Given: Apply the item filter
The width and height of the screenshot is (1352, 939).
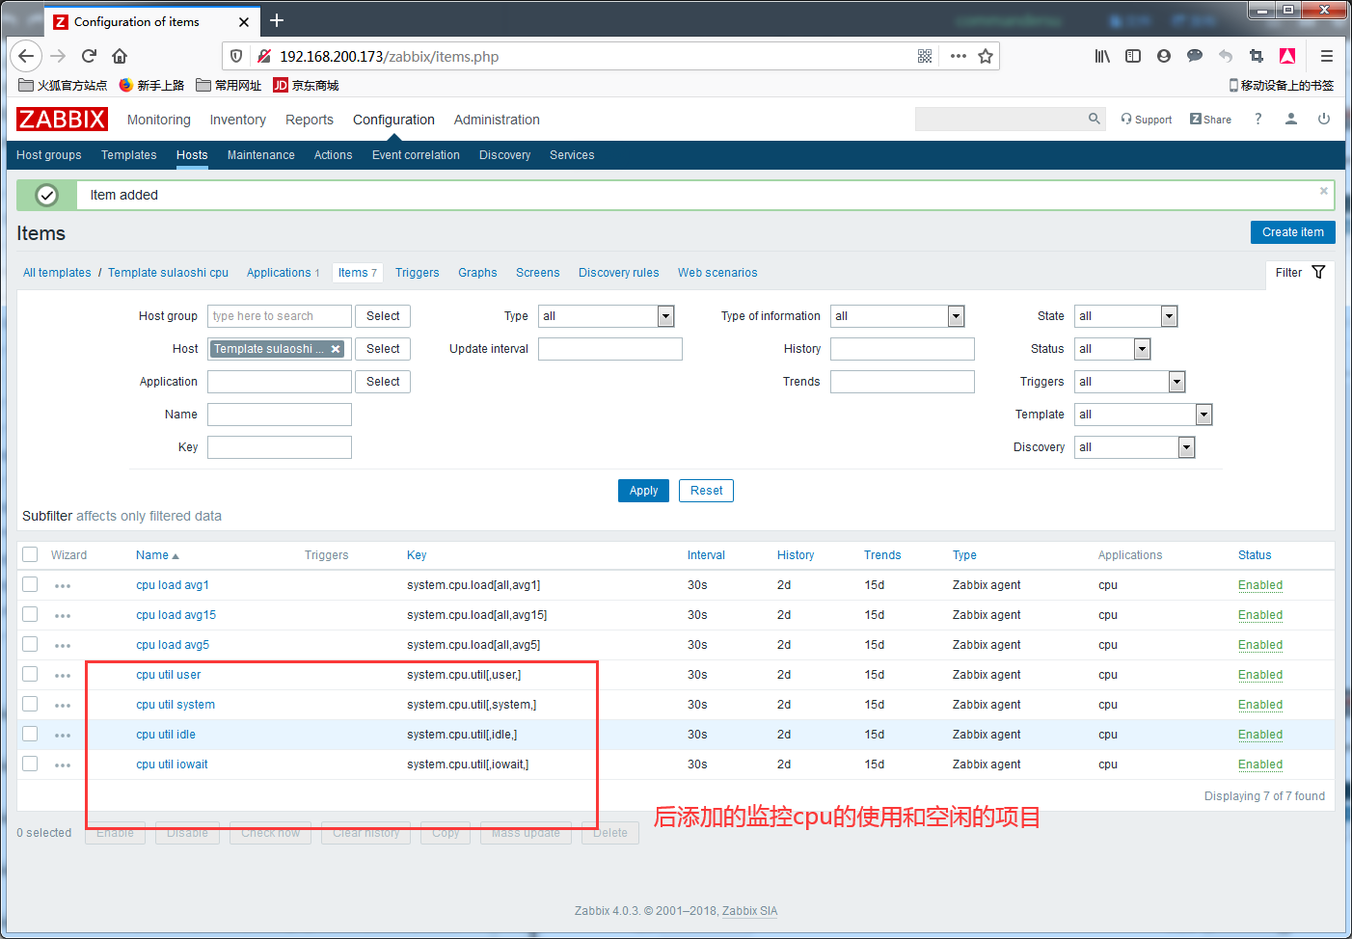Looking at the screenshot, I should (643, 491).
